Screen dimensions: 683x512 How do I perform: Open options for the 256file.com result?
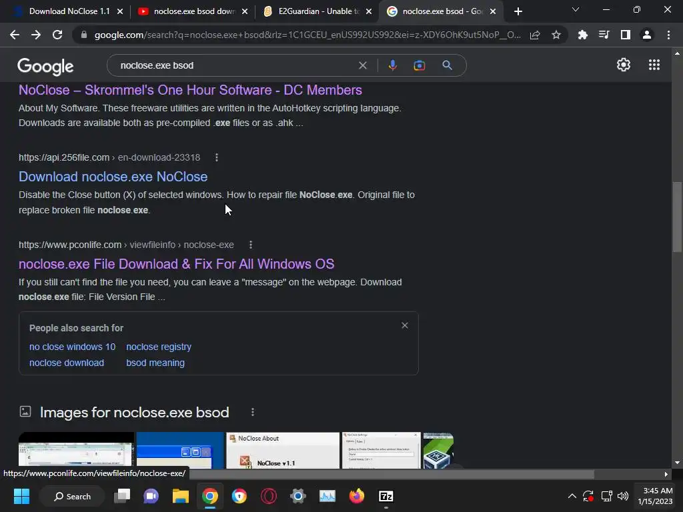pyautogui.click(x=217, y=157)
